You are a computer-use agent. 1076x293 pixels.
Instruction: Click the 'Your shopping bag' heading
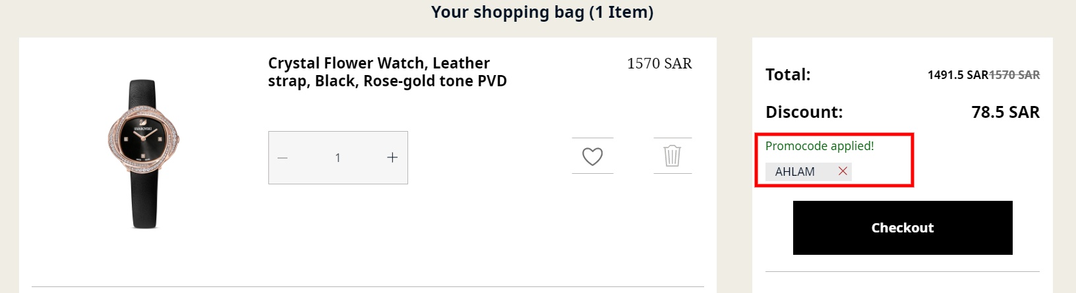coord(507,12)
